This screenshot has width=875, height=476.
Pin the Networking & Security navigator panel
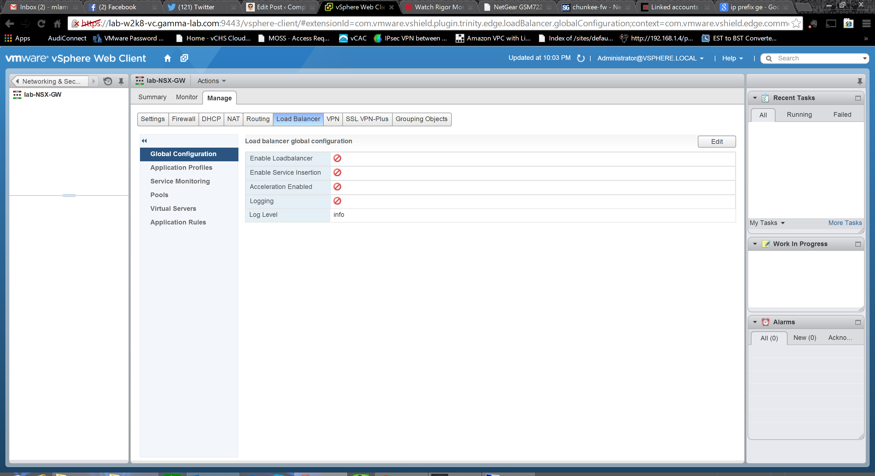pos(121,81)
